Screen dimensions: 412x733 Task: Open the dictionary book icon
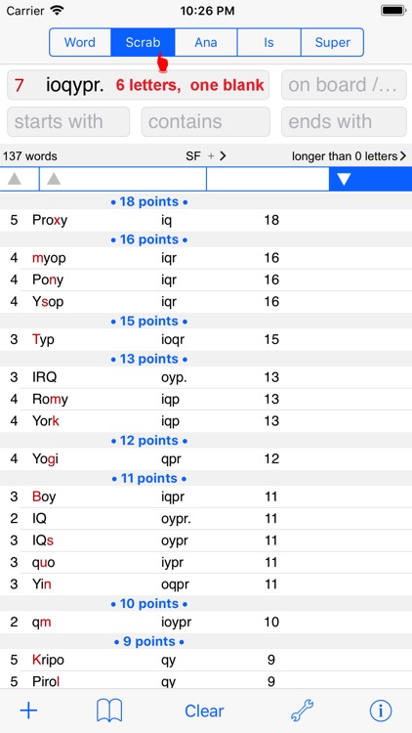coord(109,711)
